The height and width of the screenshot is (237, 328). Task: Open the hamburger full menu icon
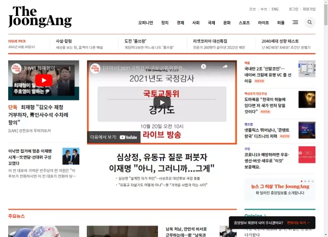[295, 22]
